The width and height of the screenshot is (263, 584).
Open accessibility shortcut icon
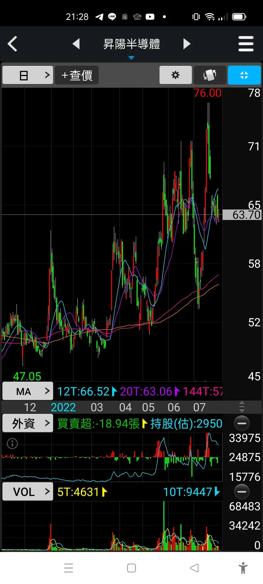[x=243, y=568]
